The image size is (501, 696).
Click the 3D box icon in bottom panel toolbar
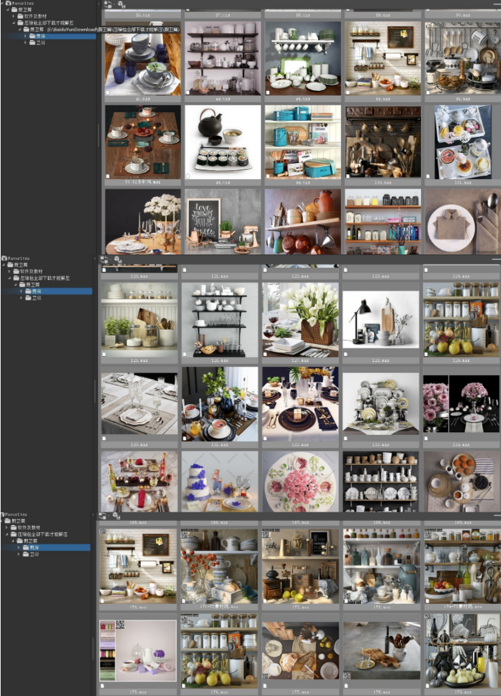pos(117,516)
